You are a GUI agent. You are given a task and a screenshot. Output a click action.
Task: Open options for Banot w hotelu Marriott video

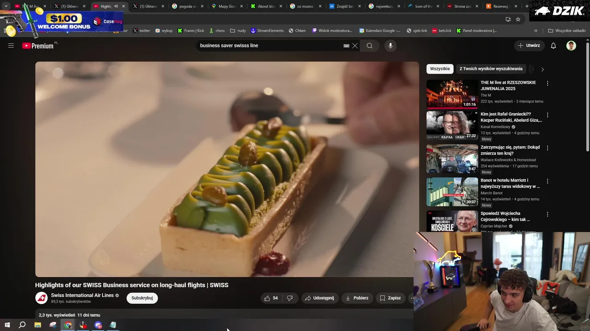(548, 181)
